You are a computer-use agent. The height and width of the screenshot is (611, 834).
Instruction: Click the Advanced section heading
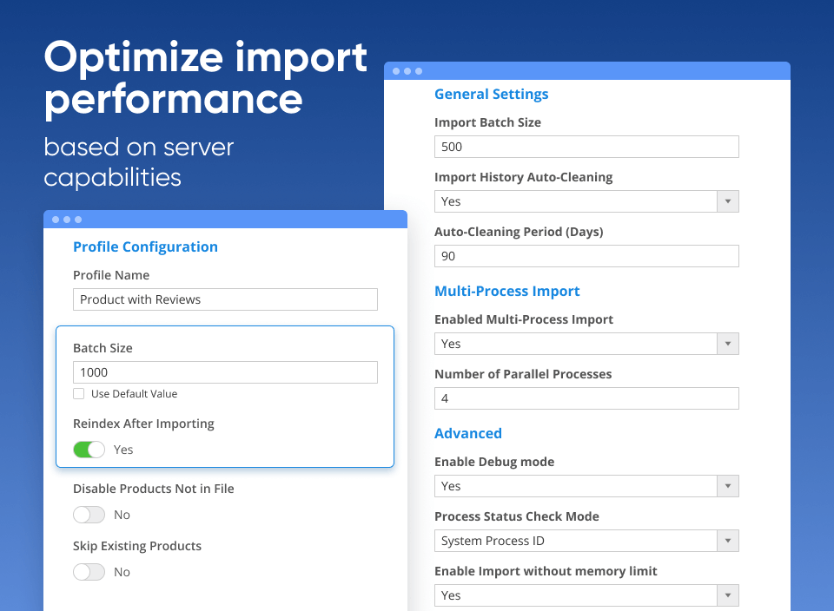467,433
